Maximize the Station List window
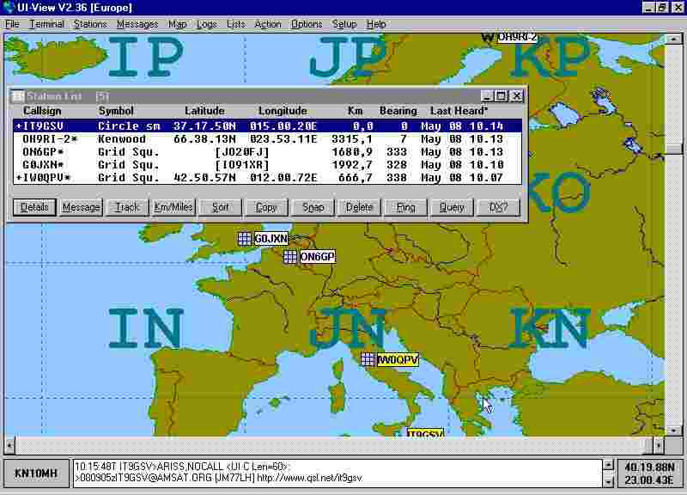The image size is (687, 495). [x=502, y=96]
